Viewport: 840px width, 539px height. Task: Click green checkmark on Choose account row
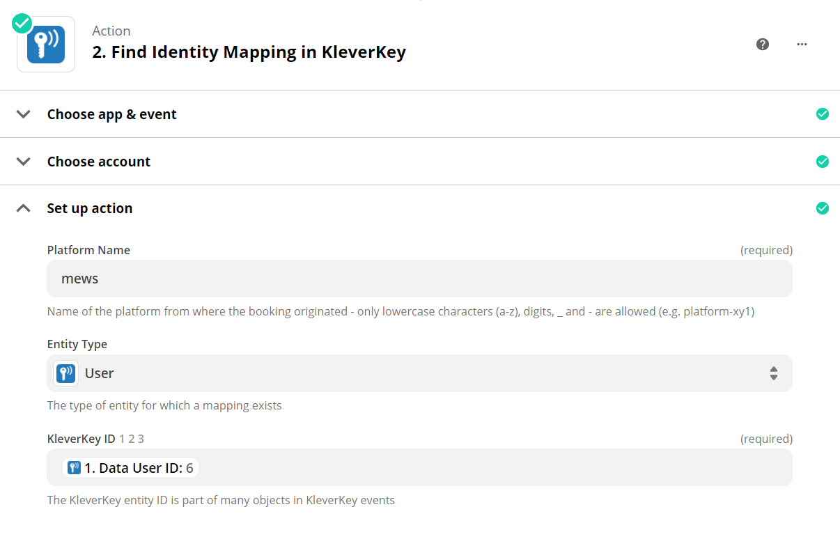pyautogui.click(x=823, y=161)
